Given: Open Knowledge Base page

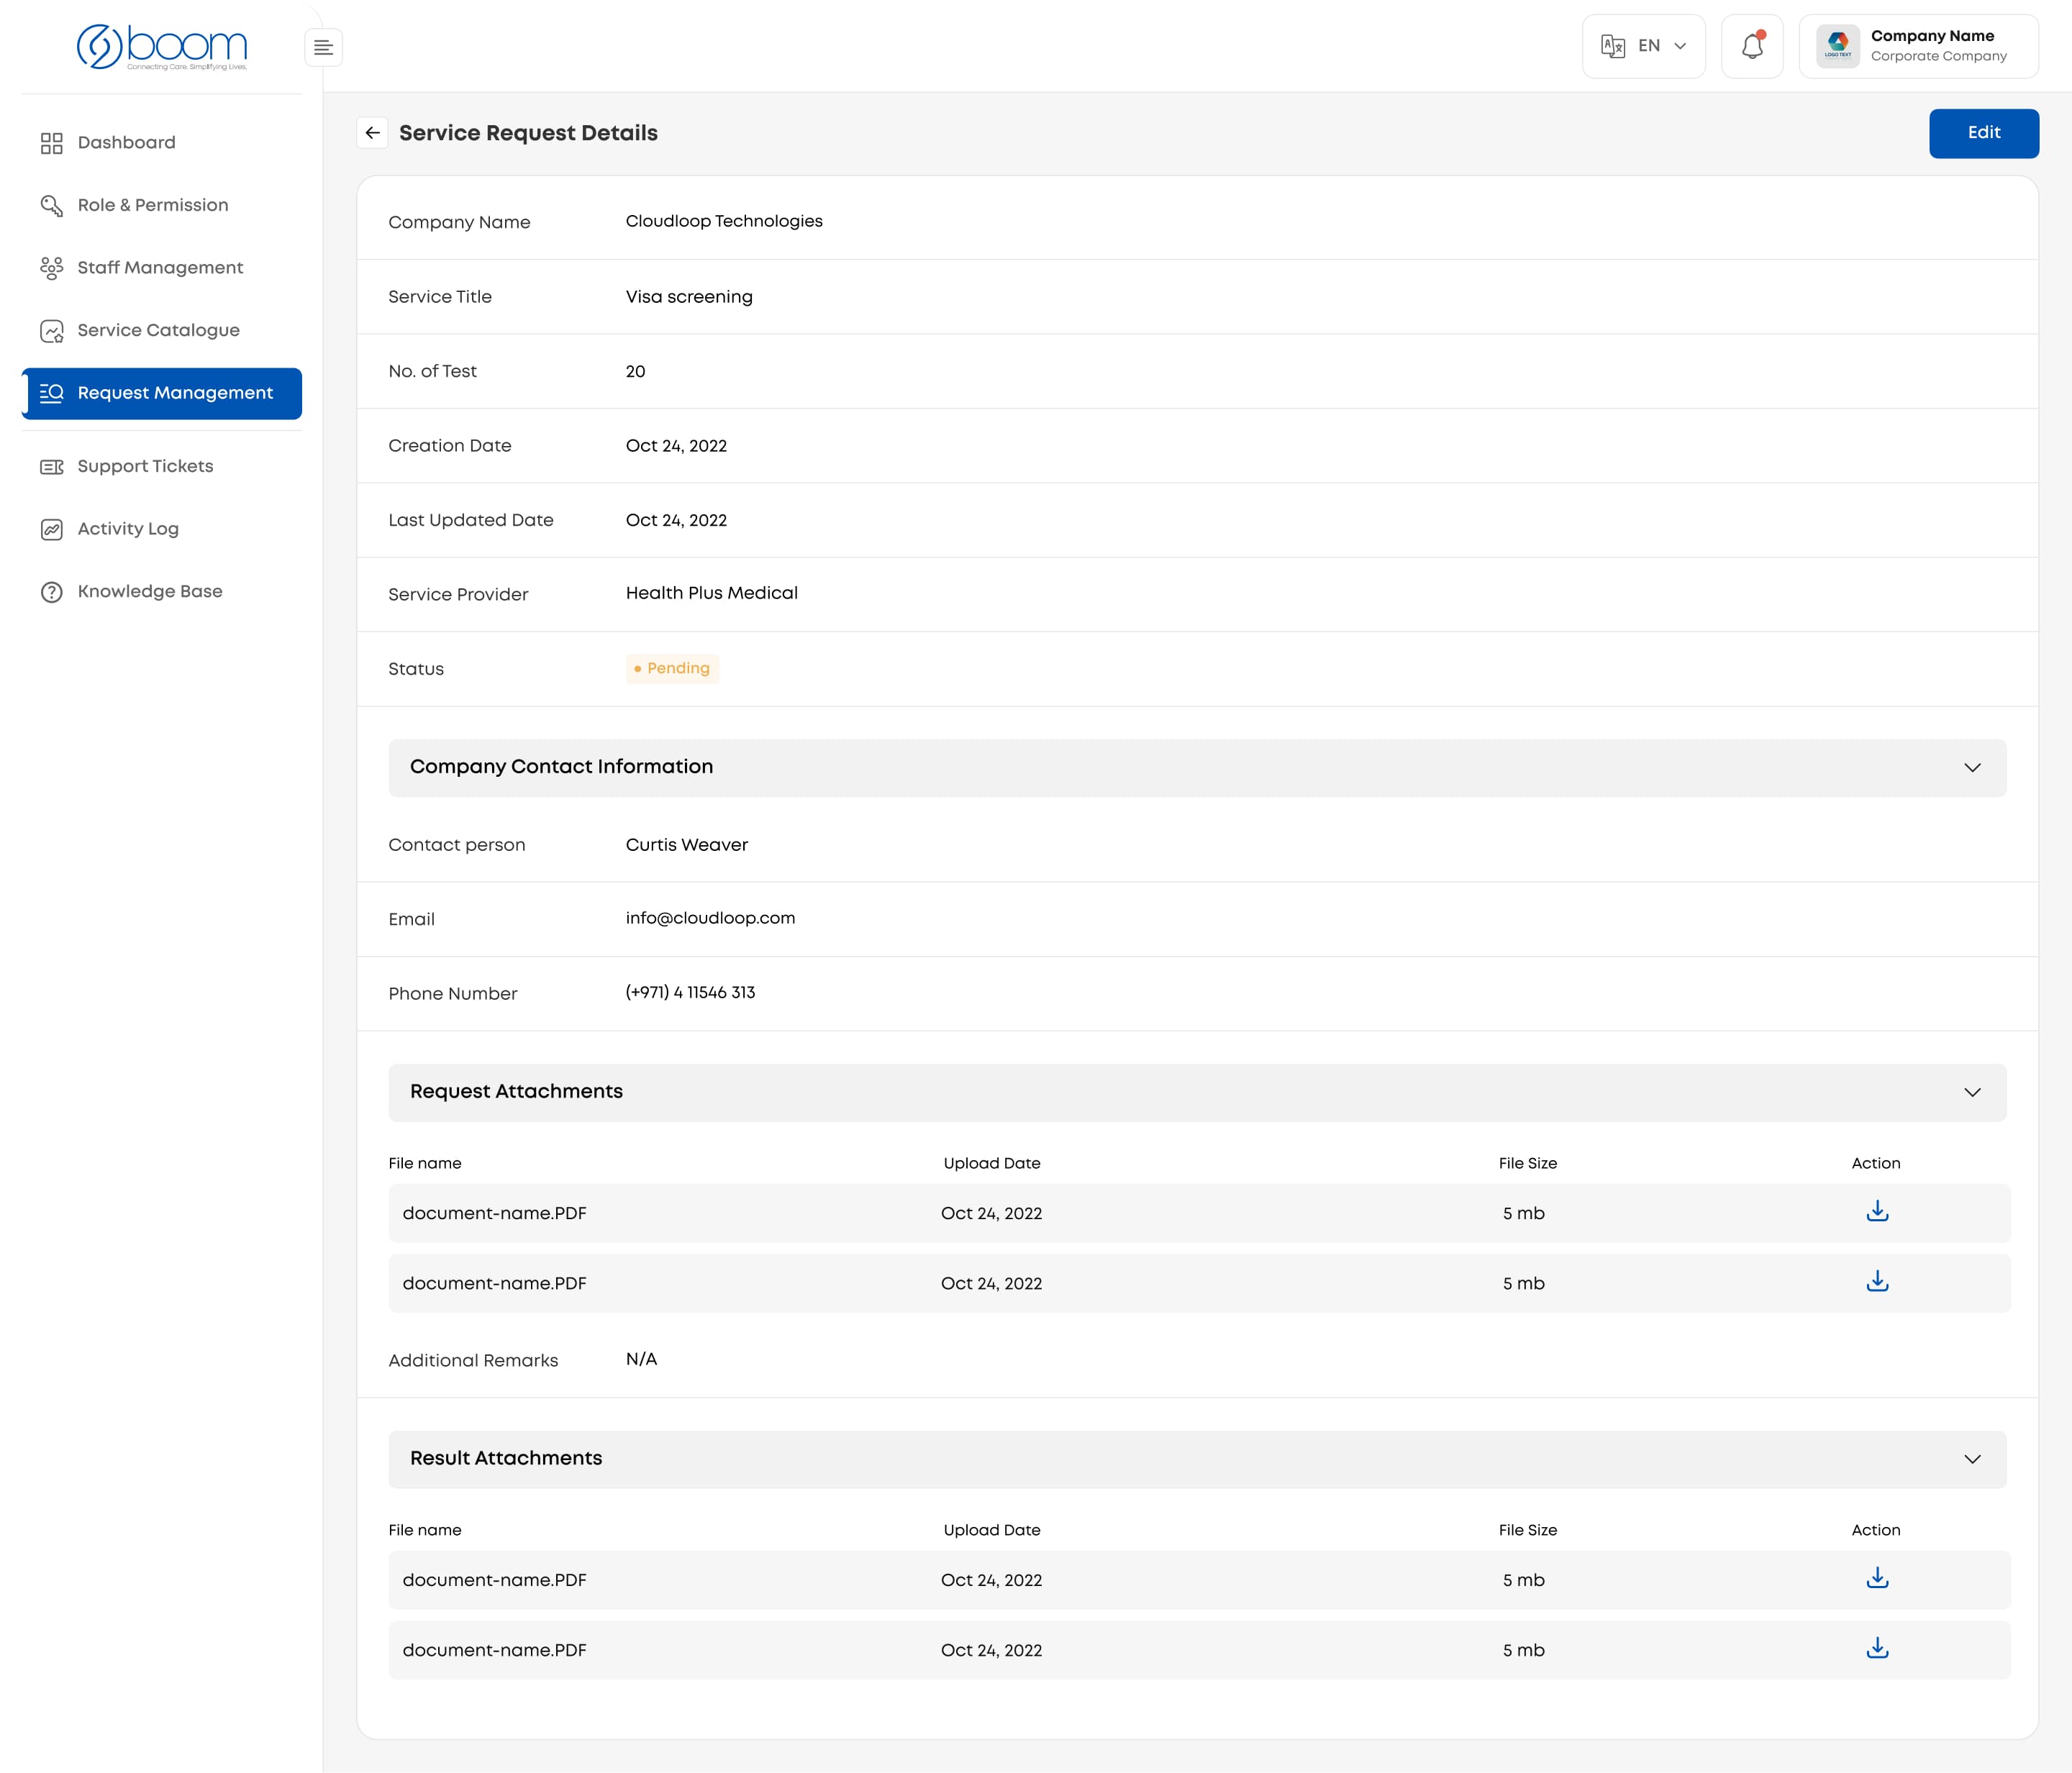Looking at the screenshot, I should pyautogui.click(x=162, y=591).
